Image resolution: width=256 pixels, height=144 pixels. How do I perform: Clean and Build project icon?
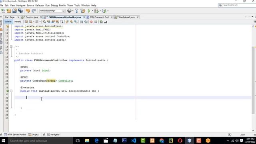[83, 11]
